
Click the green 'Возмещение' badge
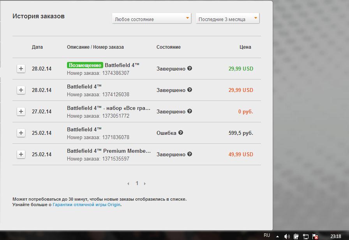click(x=85, y=65)
